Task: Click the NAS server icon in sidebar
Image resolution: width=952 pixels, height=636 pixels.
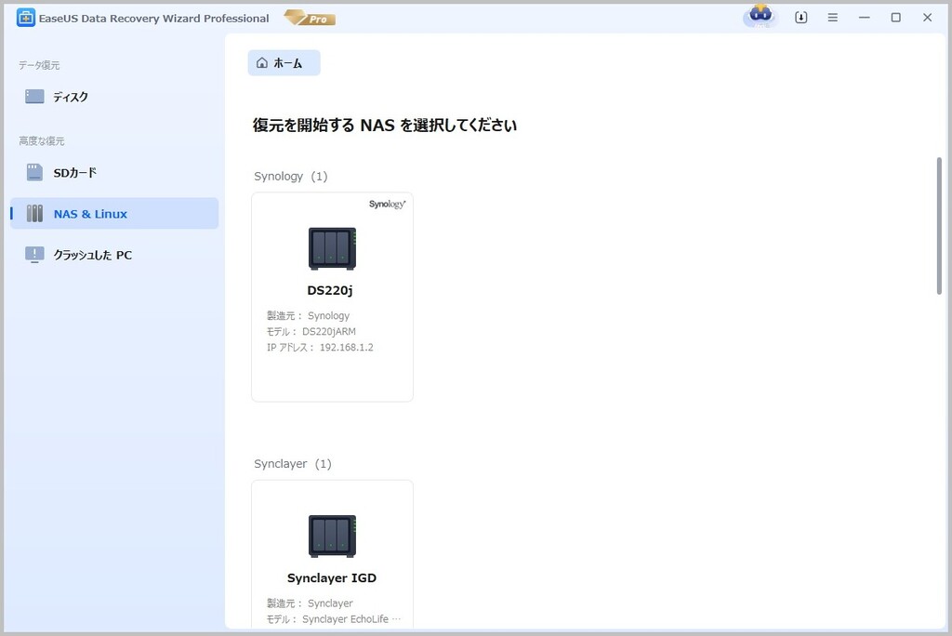Action: 34,213
